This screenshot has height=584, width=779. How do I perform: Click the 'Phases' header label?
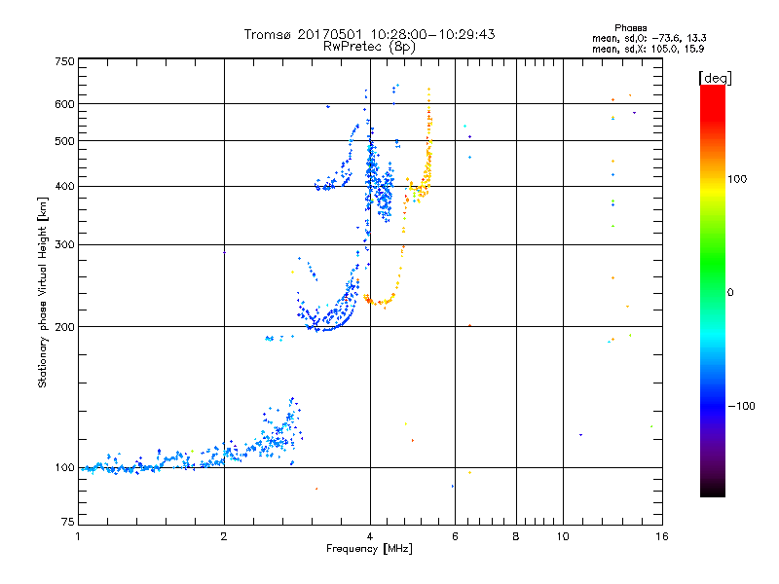point(630,28)
